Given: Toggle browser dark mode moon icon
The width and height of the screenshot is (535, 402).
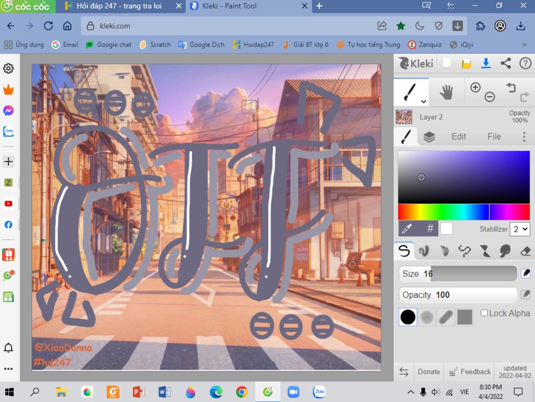Looking at the screenshot, I should click(x=420, y=26).
